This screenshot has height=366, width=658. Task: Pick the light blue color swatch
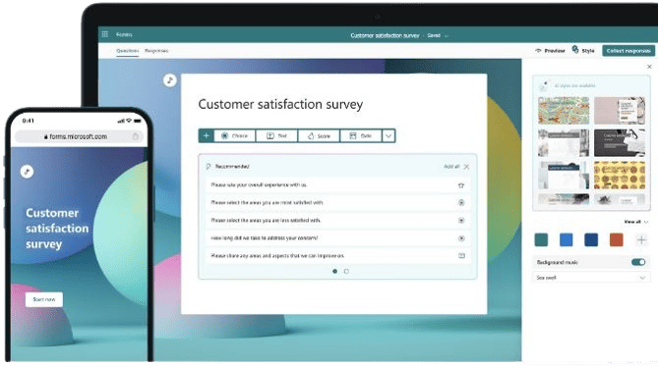click(x=567, y=240)
